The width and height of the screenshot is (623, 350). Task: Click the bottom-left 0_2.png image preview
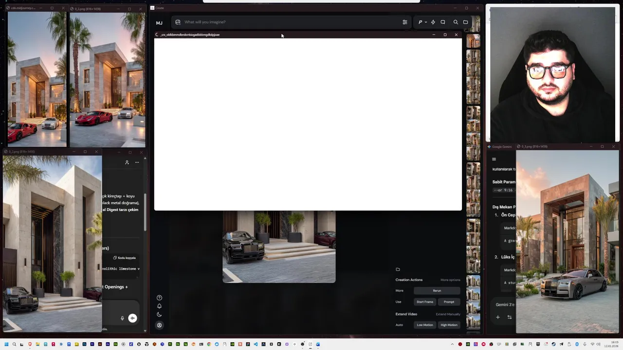click(x=53, y=243)
